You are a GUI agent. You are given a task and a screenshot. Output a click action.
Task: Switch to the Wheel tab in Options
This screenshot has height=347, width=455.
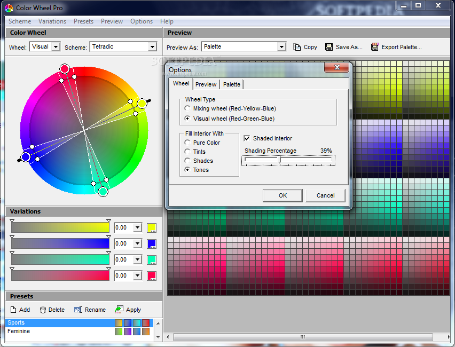[x=181, y=84]
